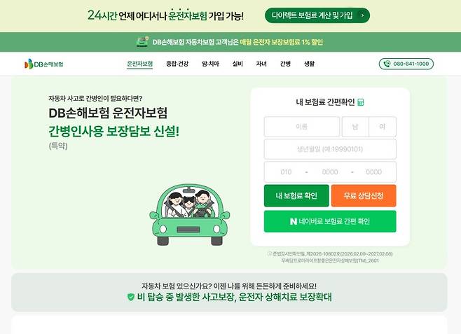This screenshot has width=461, height=334.
Task: Select the 남 gender option
Action: click(355, 127)
